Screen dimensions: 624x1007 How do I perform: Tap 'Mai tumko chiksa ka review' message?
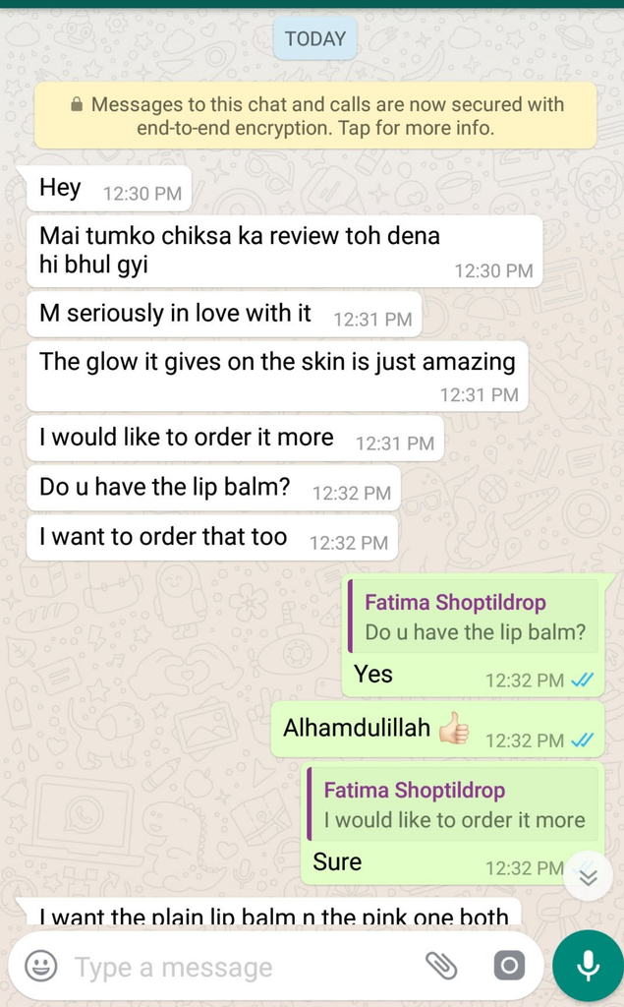coord(284,251)
